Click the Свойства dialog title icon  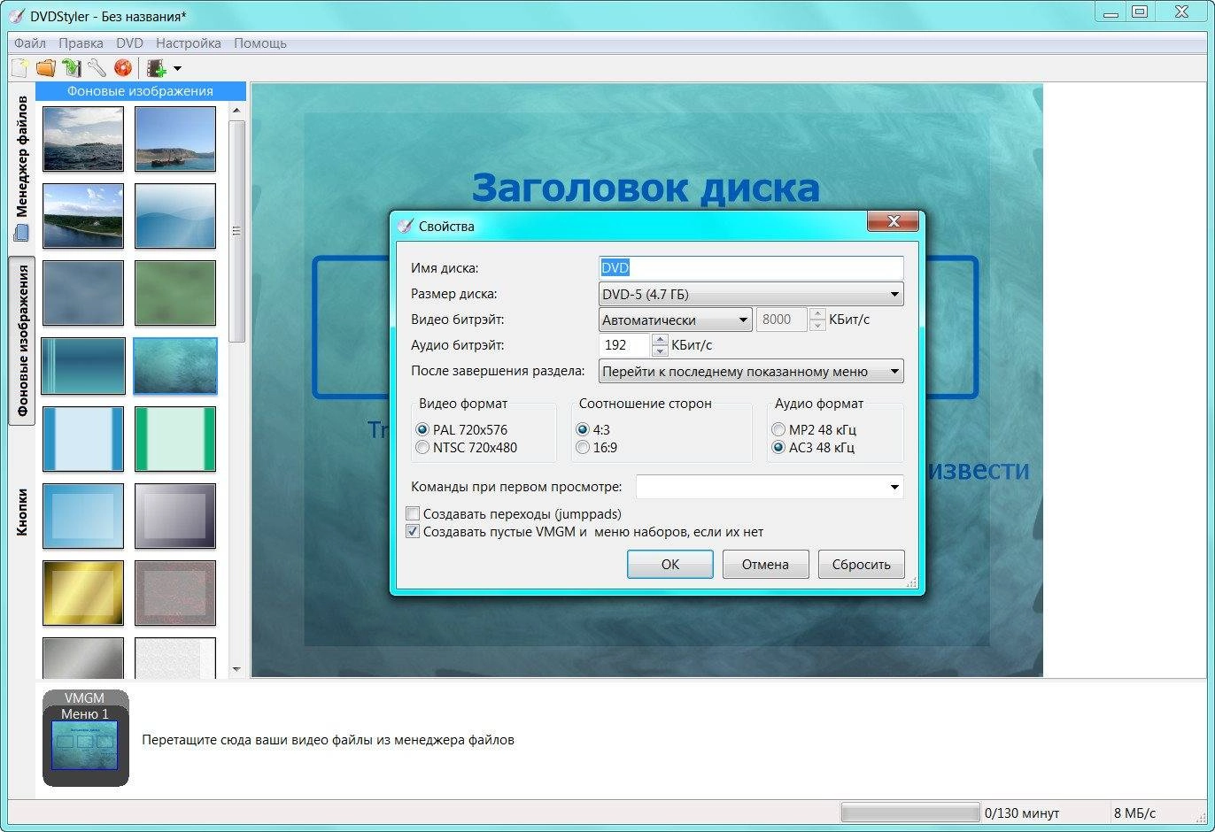[405, 226]
